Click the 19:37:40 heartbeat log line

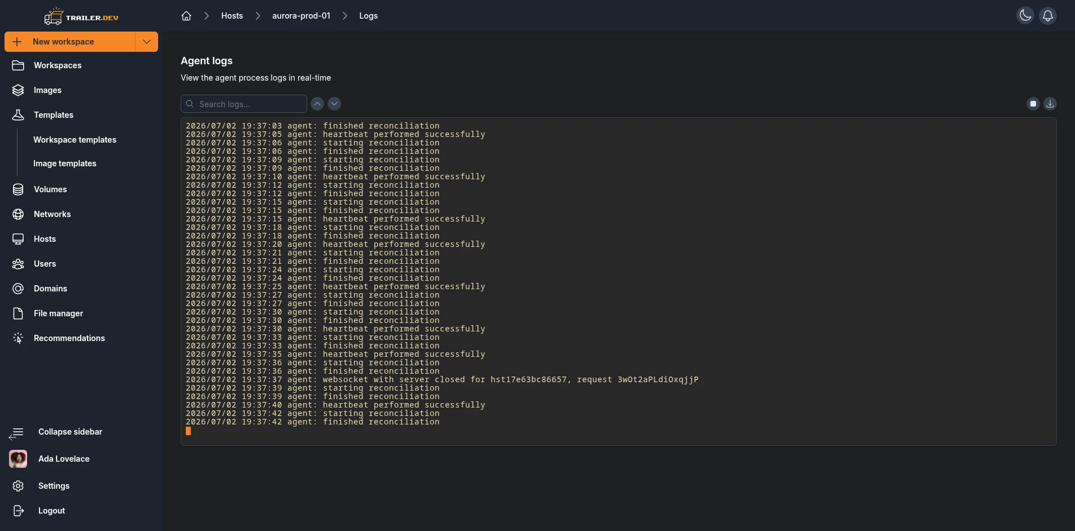coord(335,405)
